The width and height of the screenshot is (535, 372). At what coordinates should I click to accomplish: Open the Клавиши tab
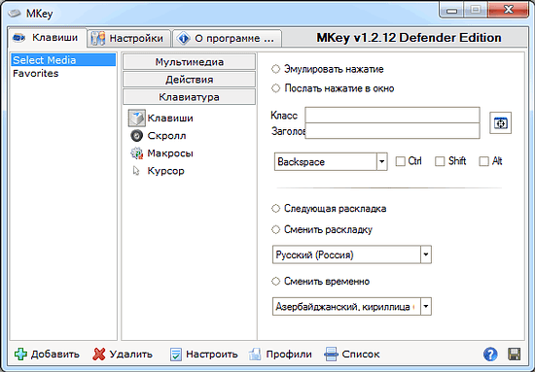click(x=47, y=38)
